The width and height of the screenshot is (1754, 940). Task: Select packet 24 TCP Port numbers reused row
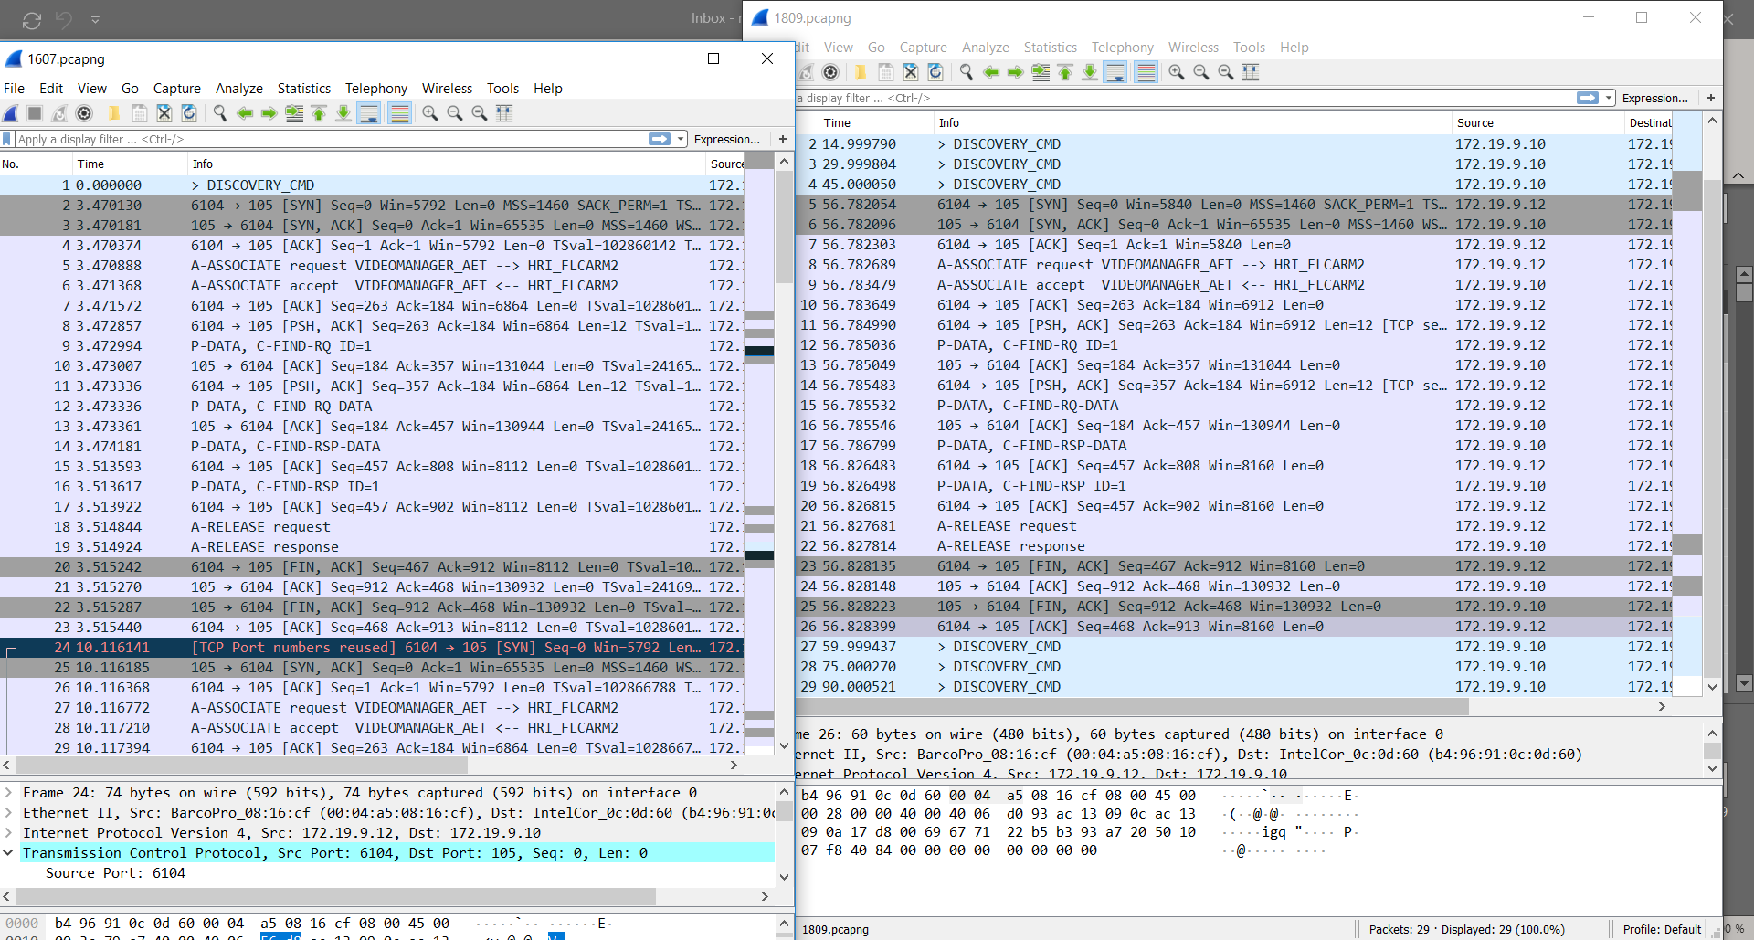coord(372,648)
